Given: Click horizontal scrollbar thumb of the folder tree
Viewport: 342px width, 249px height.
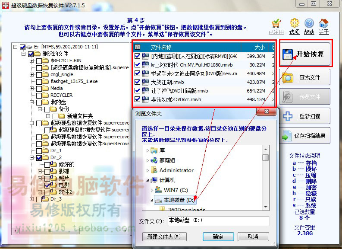Looking at the screenshot, I should pyautogui.click(x=50, y=231).
